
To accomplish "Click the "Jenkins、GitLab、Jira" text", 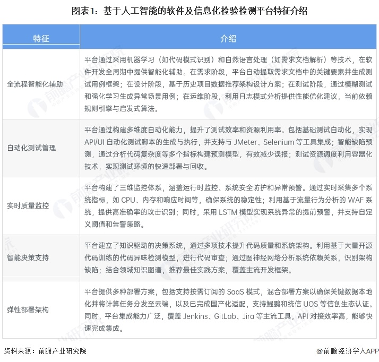I will pyautogui.click(x=211, y=317).
